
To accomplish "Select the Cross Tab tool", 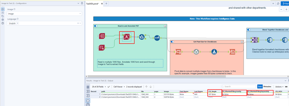I will [232, 52].
